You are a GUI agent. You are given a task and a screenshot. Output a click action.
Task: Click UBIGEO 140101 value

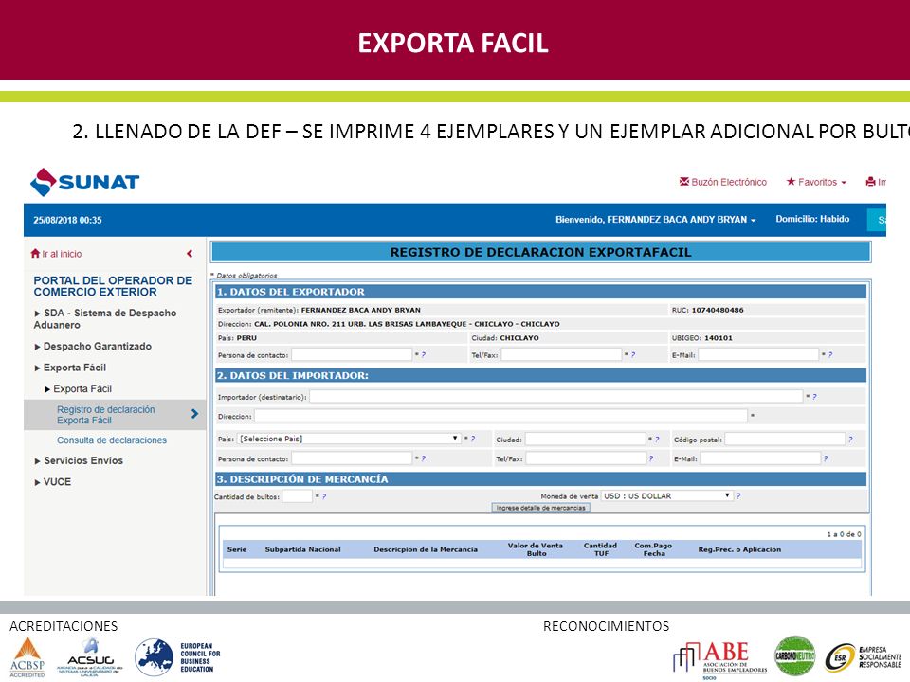tap(719, 338)
